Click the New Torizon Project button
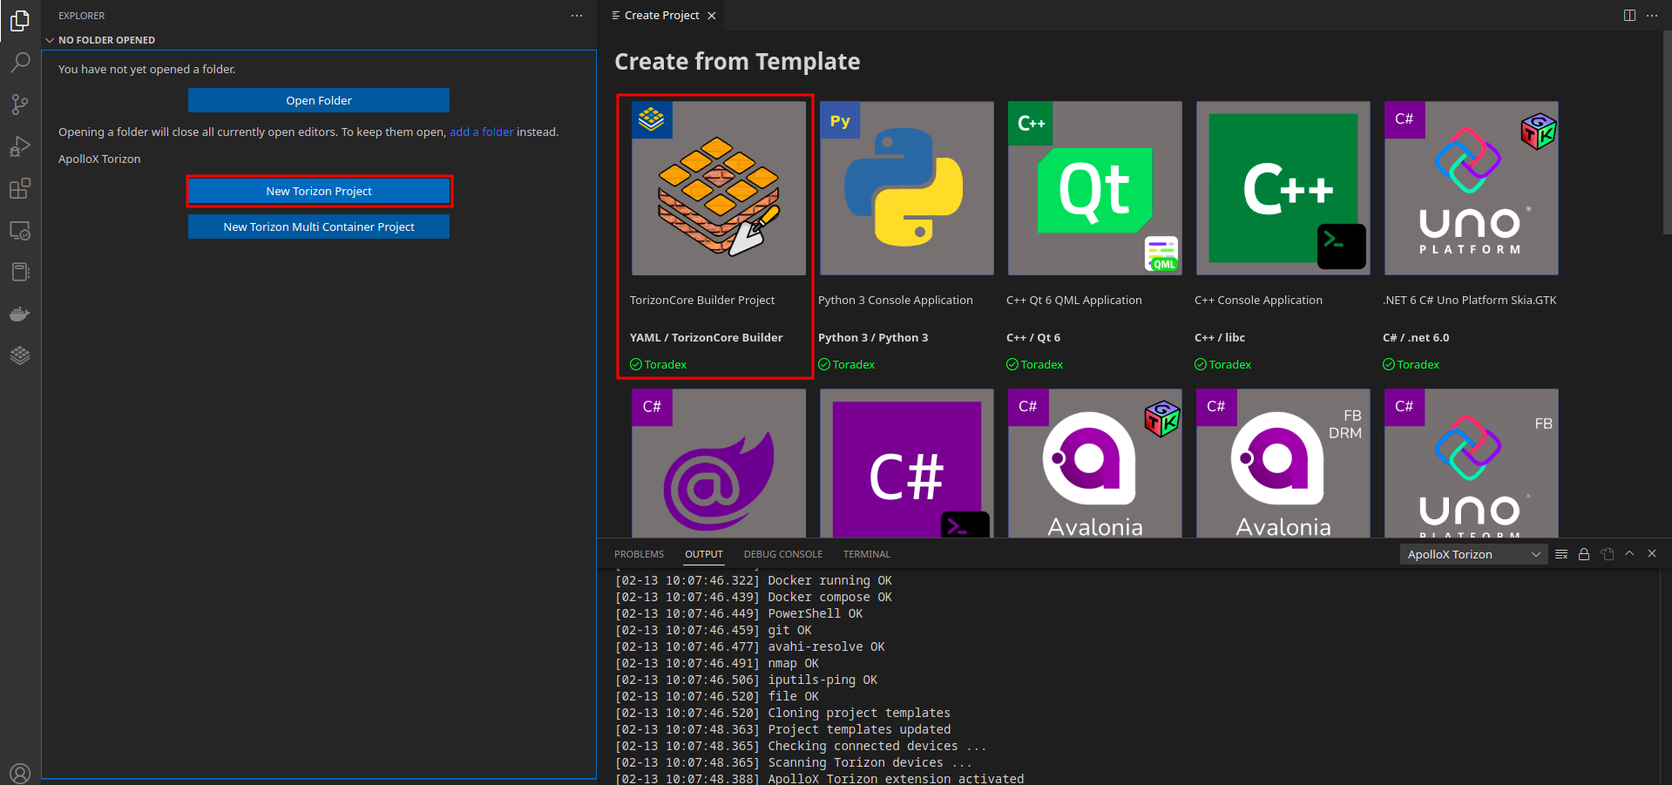This screenshot has width=1672, height=785. tap(319, 191)
